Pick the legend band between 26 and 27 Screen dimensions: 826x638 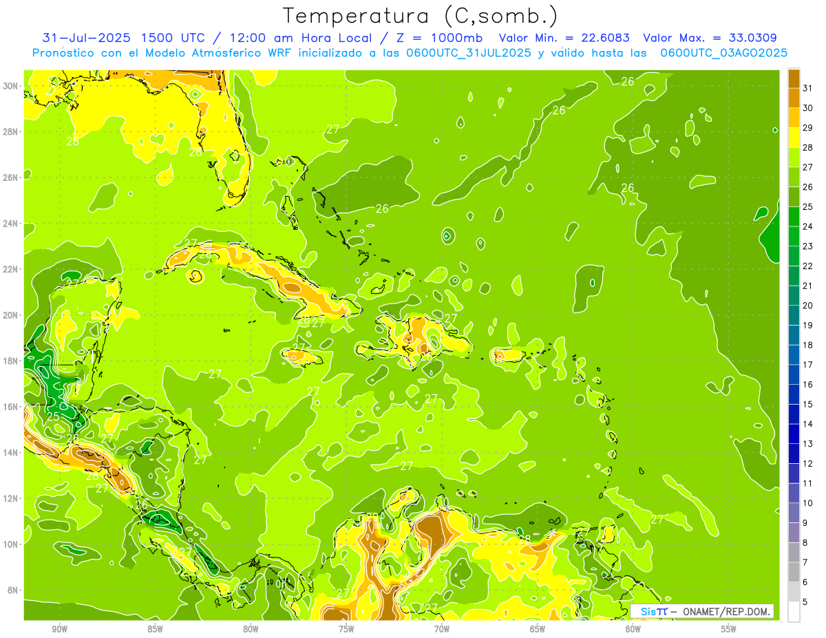point(794,177)
